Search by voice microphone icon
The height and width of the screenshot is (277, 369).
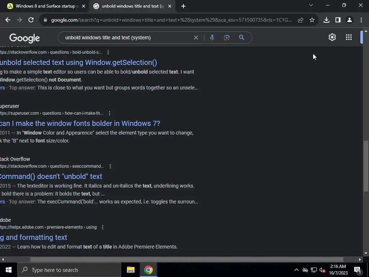click(x=212, y=38)
